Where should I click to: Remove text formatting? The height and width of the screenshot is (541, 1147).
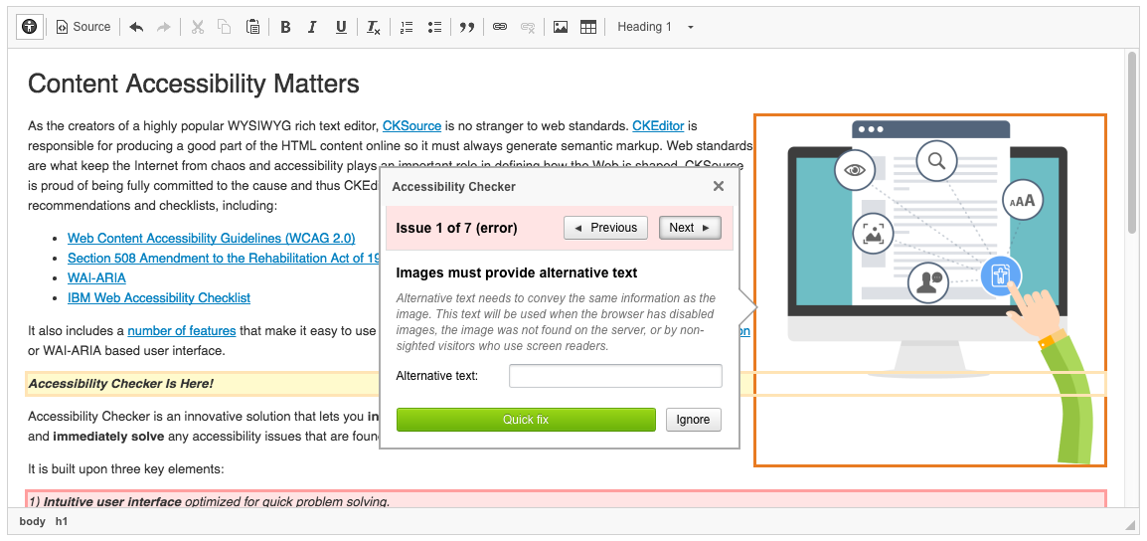[373, 27]
